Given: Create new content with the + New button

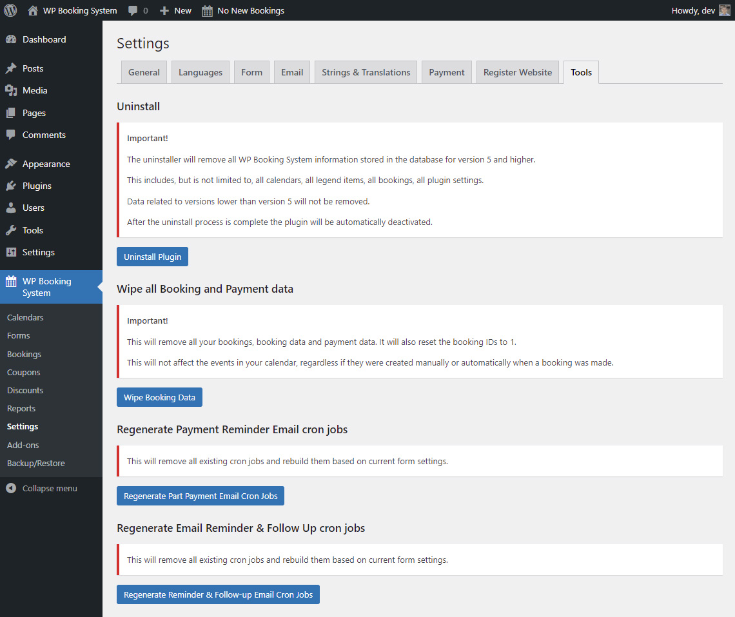Looking at the screenshot, I should (x=175, y=10).
